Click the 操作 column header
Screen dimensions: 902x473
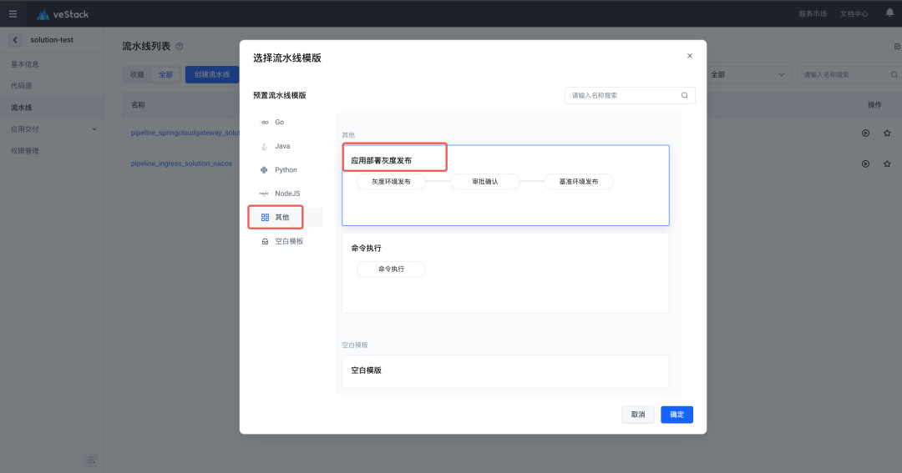pos(874,104)
